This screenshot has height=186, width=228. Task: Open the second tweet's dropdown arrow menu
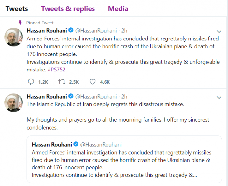(219, 97)
